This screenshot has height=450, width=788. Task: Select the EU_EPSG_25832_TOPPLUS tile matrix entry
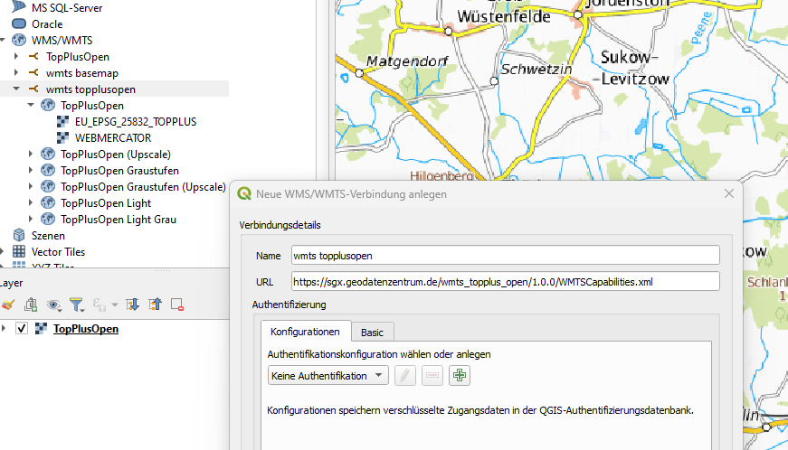pyautogui.click(x=136, y=121)
